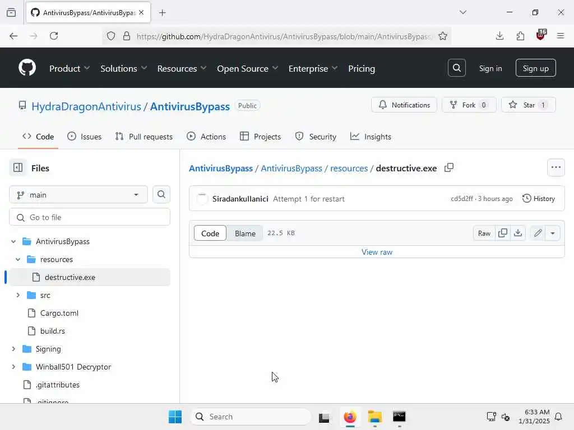The width and height of the screenshot is (574, 430).
Task: Switch to Code view toggle
Action: click(x=210, y=233)
